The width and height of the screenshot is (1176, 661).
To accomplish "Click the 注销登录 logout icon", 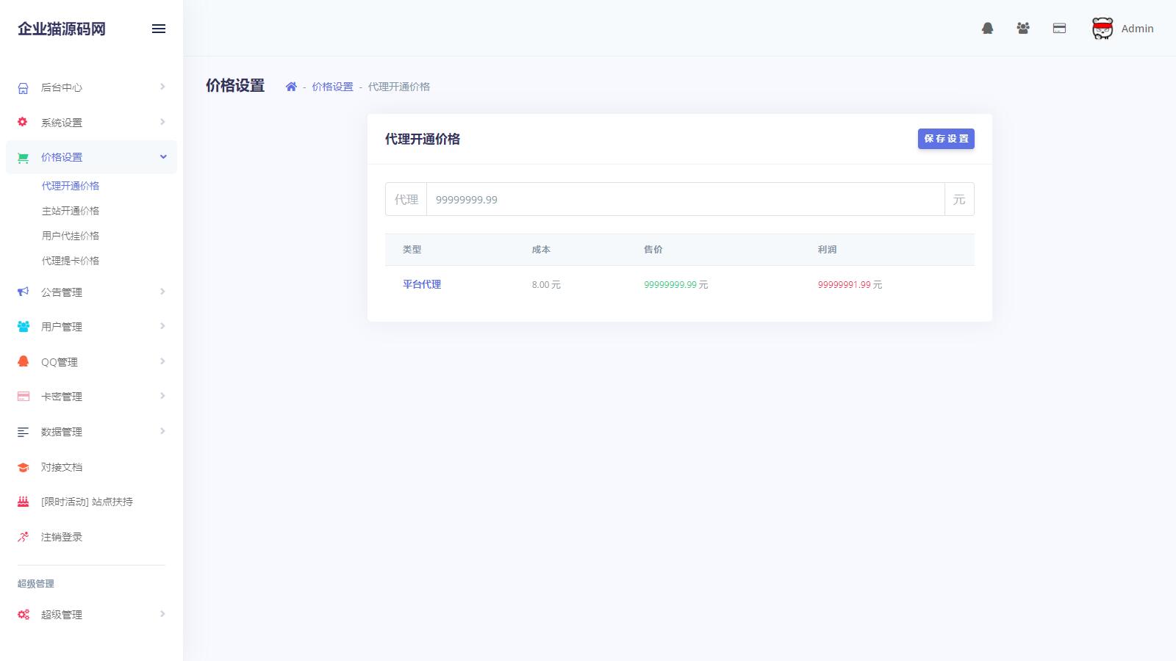I will click(x=24, y=537).
